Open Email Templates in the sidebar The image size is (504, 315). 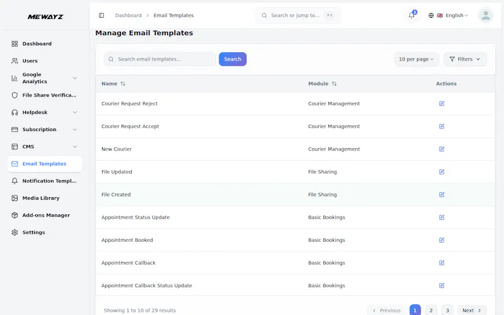pos(45,164)
